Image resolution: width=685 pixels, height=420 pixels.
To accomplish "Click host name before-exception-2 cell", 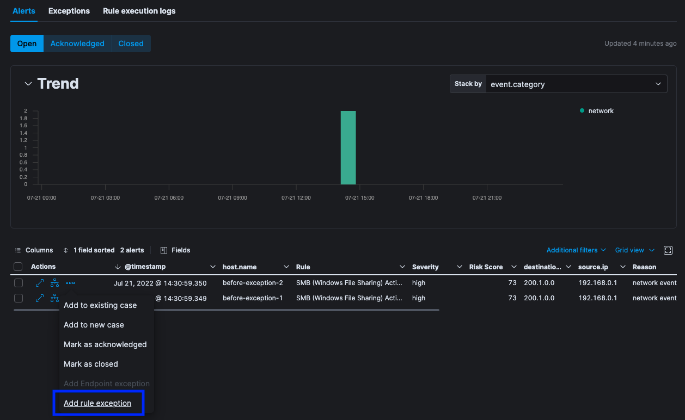I will pos(253,283).
